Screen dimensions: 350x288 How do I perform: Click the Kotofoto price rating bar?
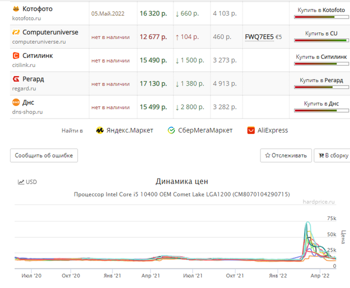pos(321,17)
